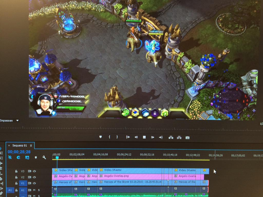Screen dimensions: 263x197
Task: Export a frame with the camera icon
Action: coord(187,138)
